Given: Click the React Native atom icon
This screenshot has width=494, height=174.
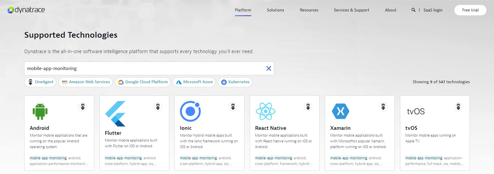Looking at the screenshot, I should (x=265, y=111).
